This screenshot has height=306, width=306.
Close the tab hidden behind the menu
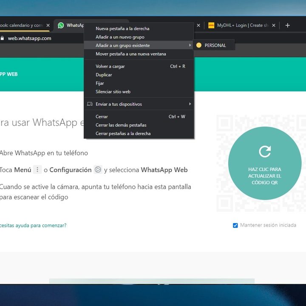198,25
